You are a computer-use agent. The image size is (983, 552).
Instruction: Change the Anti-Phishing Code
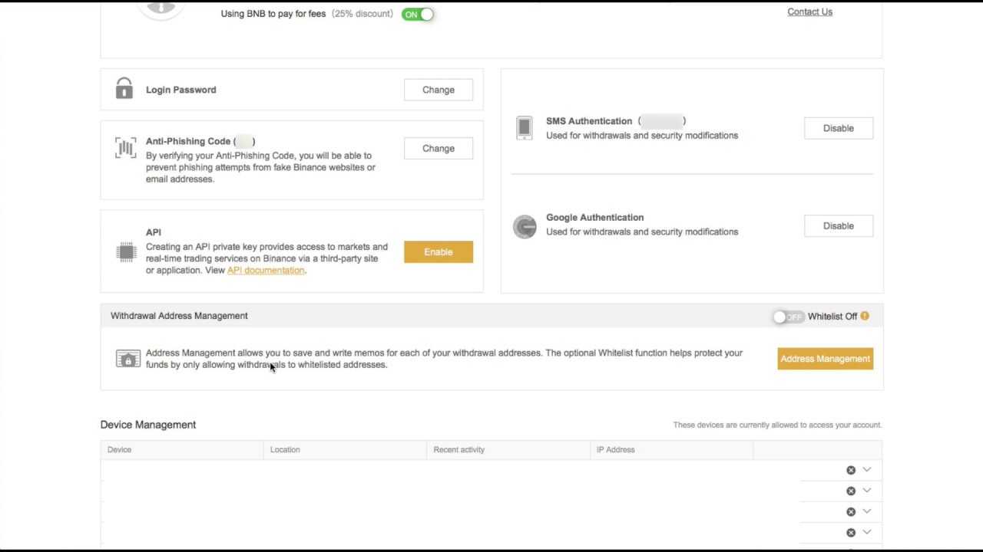pyautogui.click(x=439, y=149)
